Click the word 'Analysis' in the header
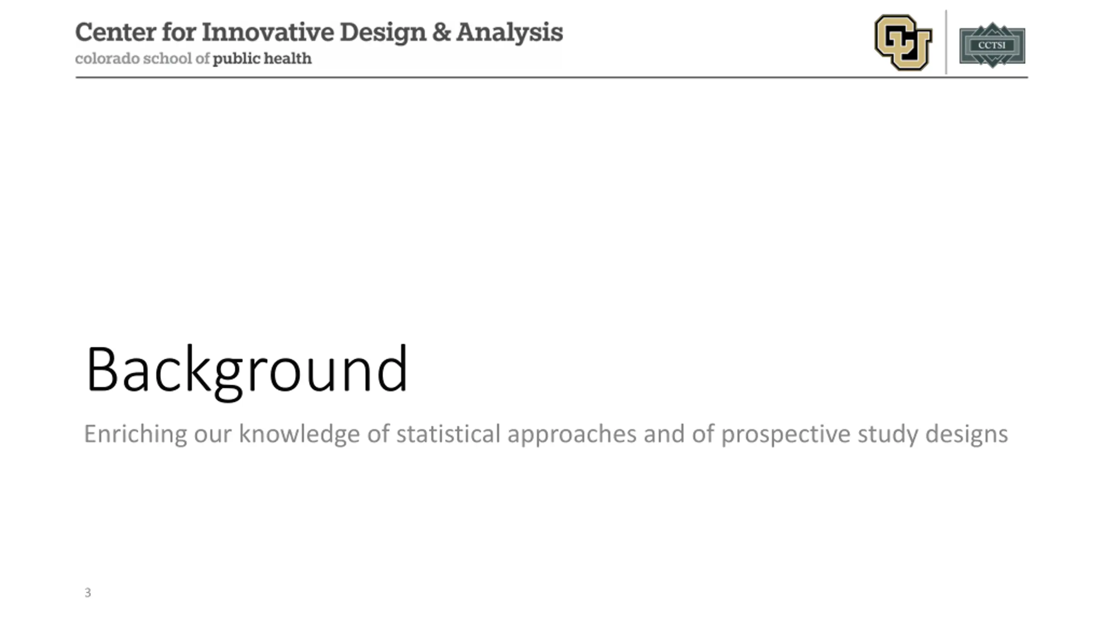The width and height of the screenshot is (1104, 621). point(510,33)
